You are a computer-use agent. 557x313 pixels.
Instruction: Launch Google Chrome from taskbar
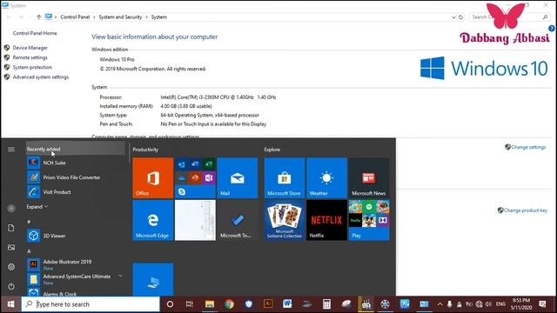point(229,304)
